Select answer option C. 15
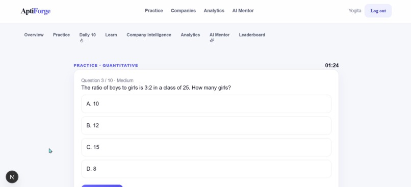411x187 pixels. point(207,147)
